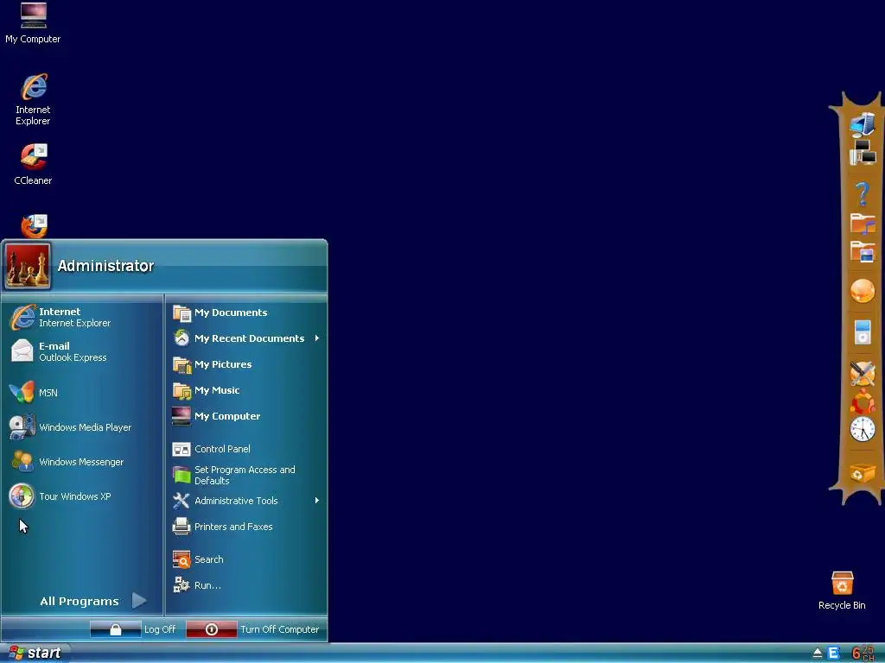Viewport: 885px width, 663px height.
Task: Click the Administrator user name
Action: pyautogui.click(x=105, y=266)
